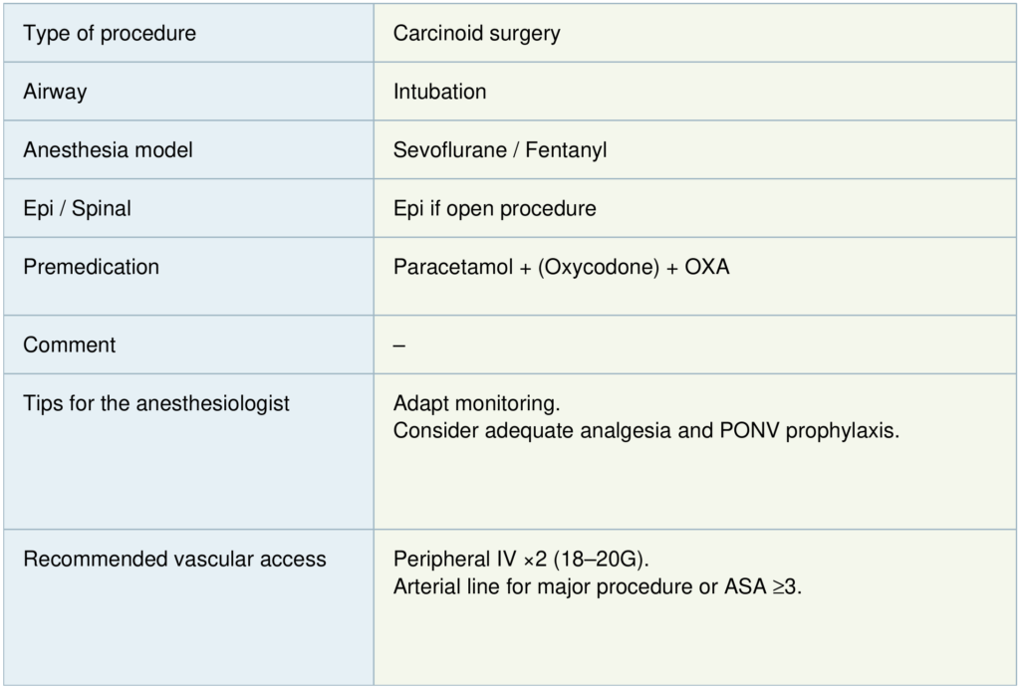Click the 'Premedication' row label
The height and width of the screenshot is (689, 1020).
[91, 267]
